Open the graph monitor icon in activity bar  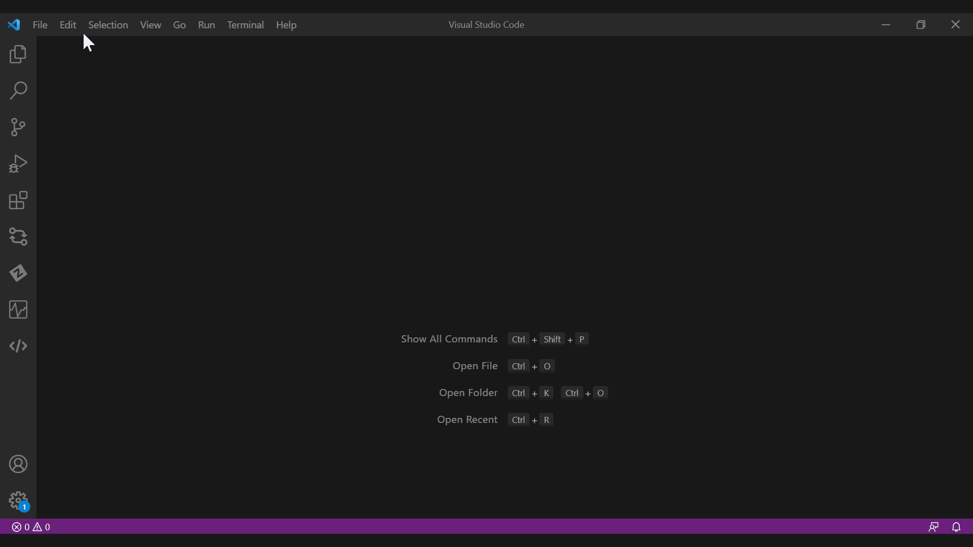click(18, 309)
